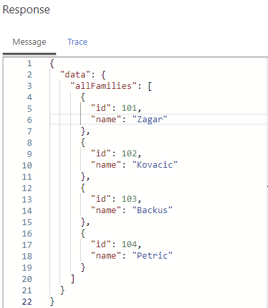
Task: Click the id value 104
Action: [x=129, y=245]
